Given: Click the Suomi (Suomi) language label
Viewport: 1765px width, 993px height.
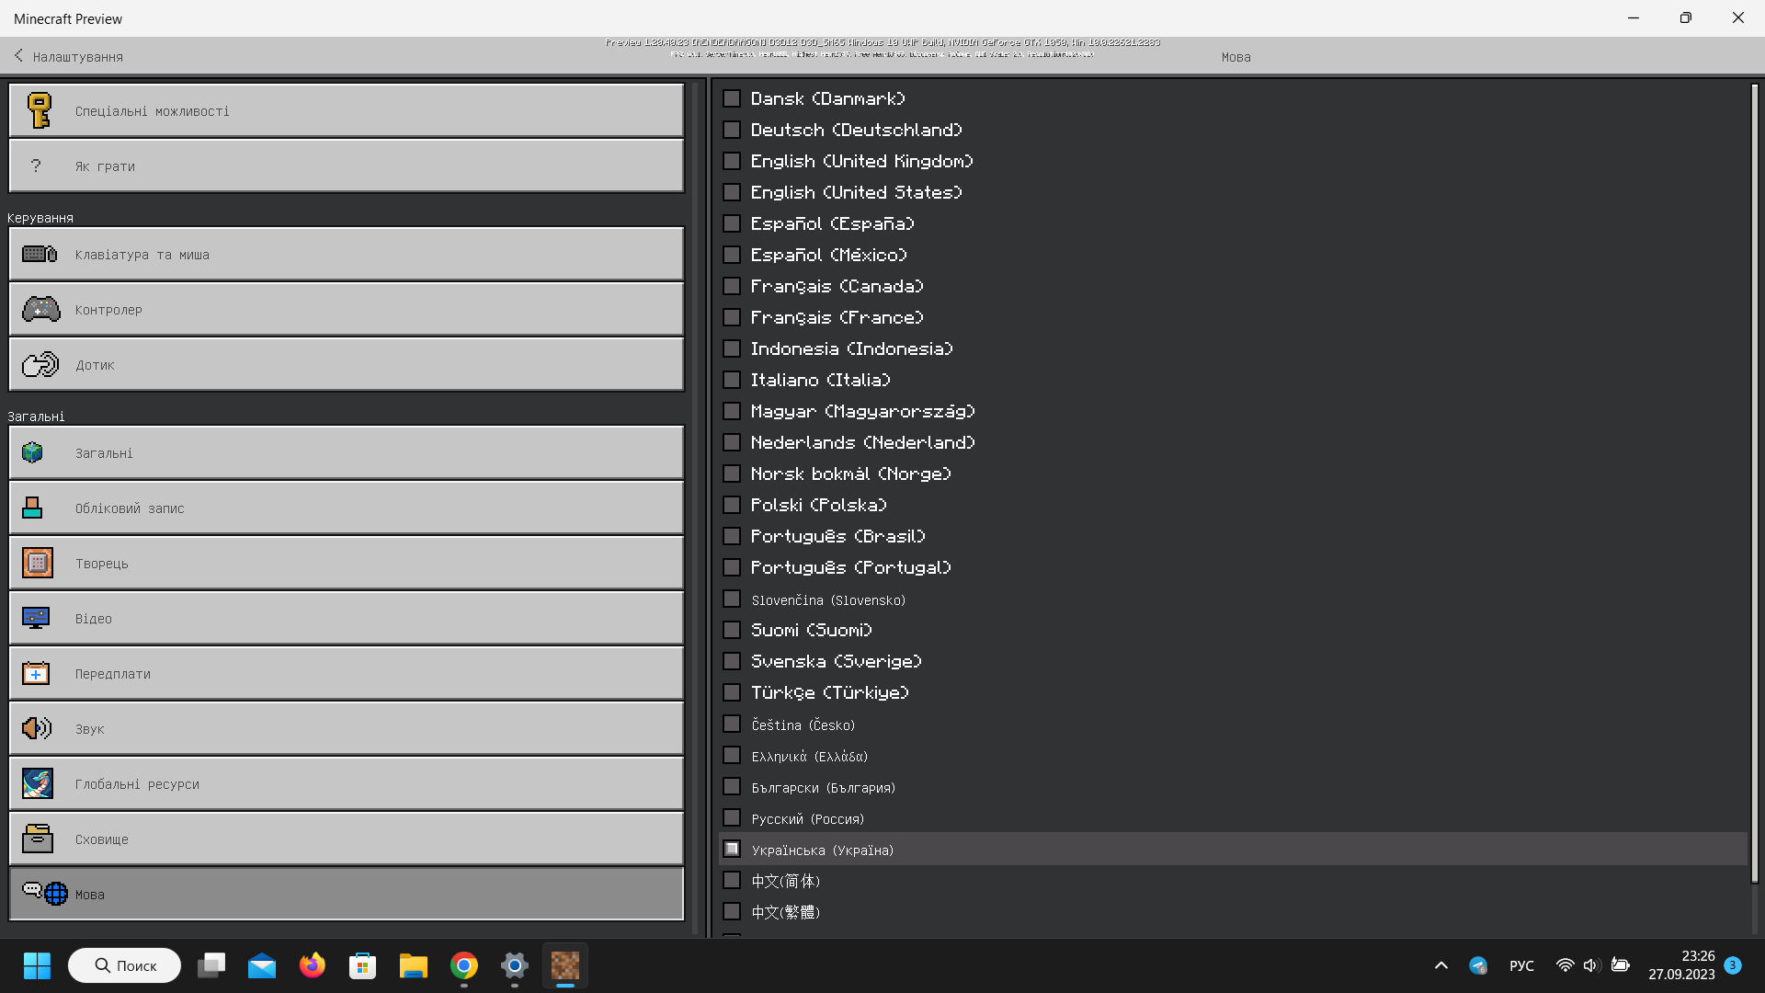Looking at the screenshot, I should pos(812,630).
